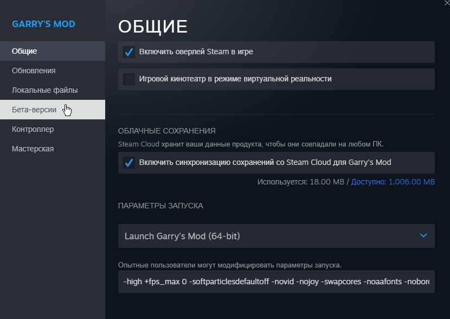
Task: Click the Опытные пользователи hint text
Action: [230, 265]
